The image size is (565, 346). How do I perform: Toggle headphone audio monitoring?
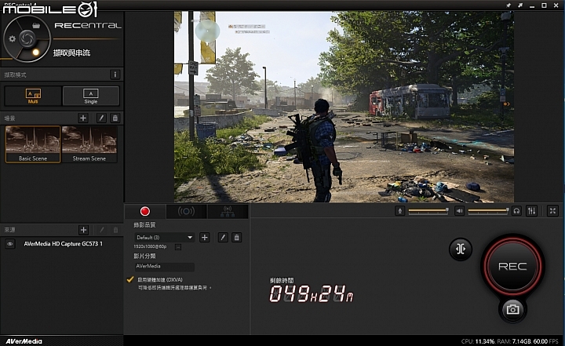tap(516, 211)
